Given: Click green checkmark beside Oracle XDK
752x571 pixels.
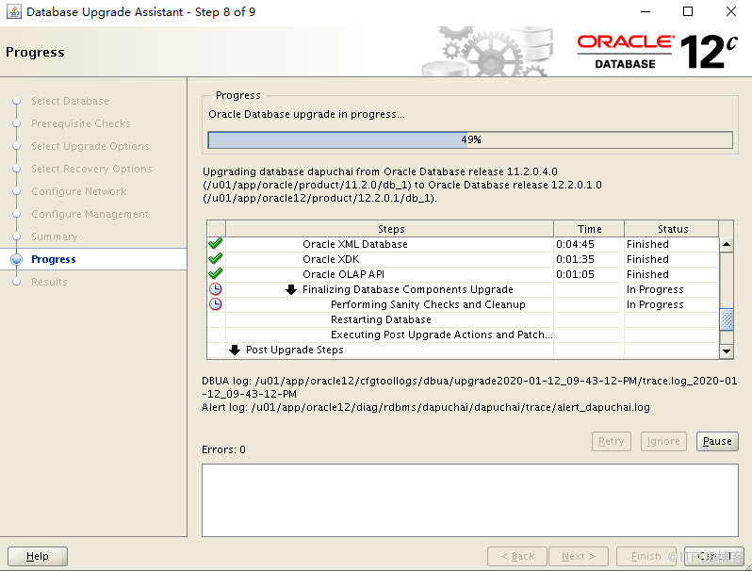Looking at the screenshot, I should click(x=216, y=259).
